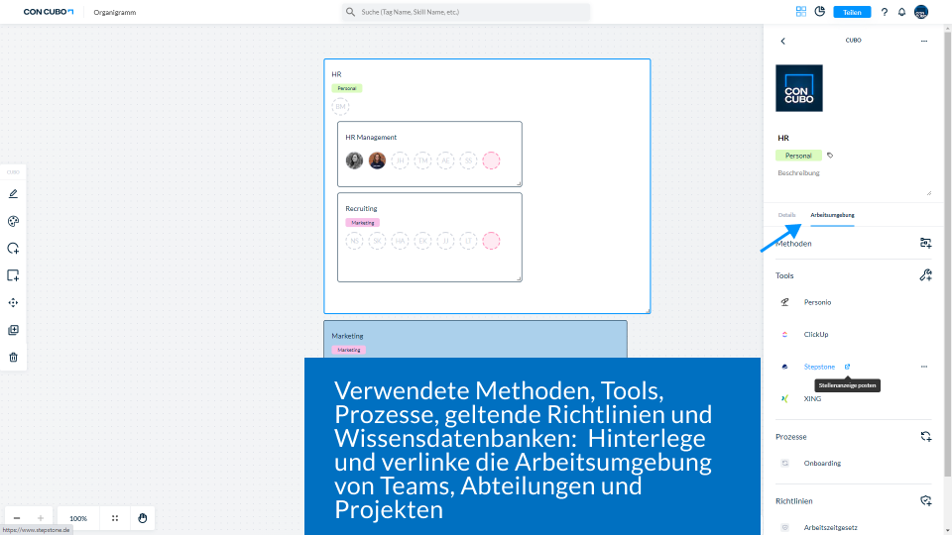952x535 pixels.
Task: Click the CON CUBO image in the side panel
Action: (799, 88)
